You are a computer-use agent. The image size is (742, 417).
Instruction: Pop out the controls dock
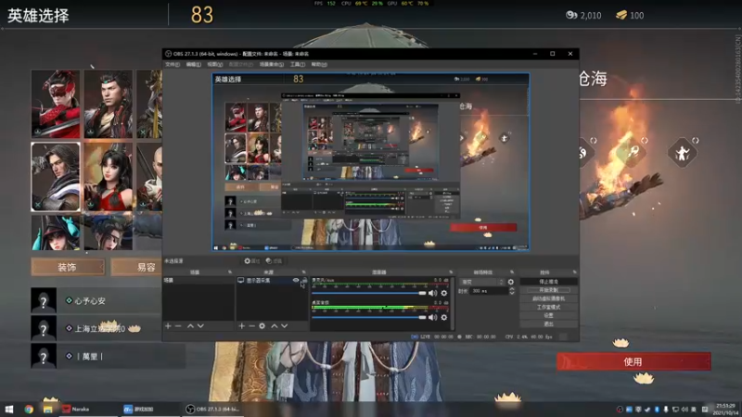[574, 272]
